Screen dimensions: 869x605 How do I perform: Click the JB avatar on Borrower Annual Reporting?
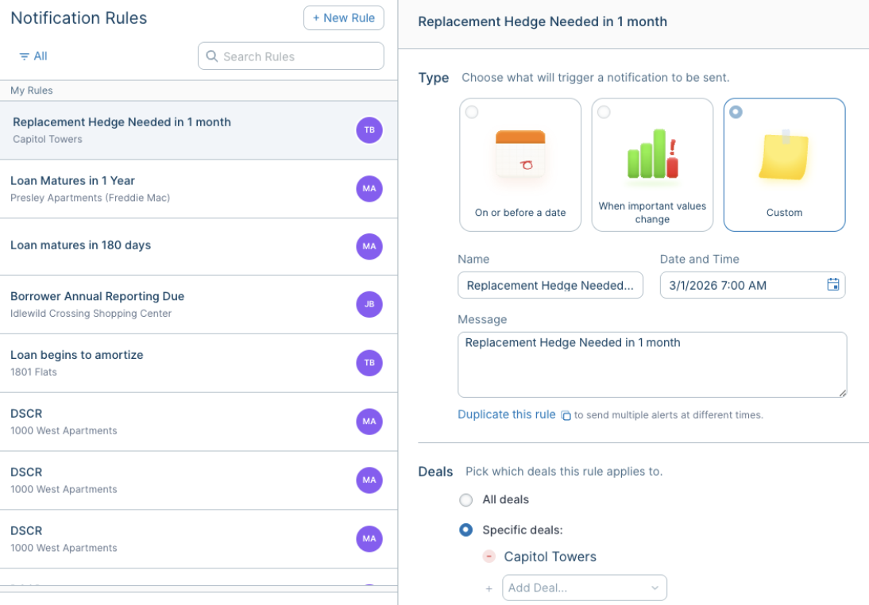tap(369, 304)
